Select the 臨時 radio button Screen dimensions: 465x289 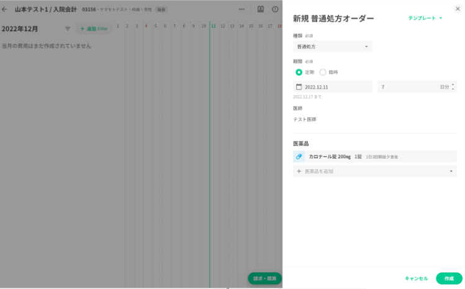point(323,72)
